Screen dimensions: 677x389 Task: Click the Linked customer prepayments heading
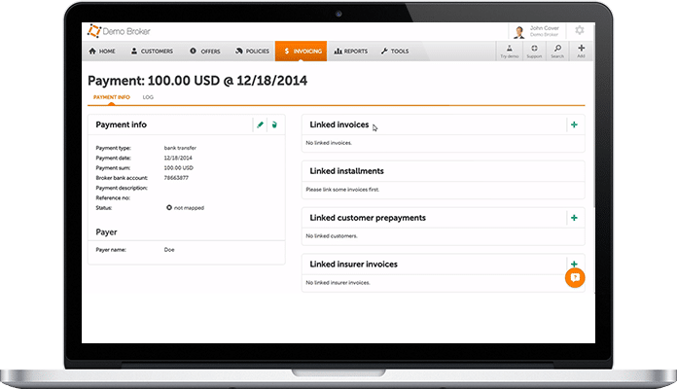(x=368, y=218)
